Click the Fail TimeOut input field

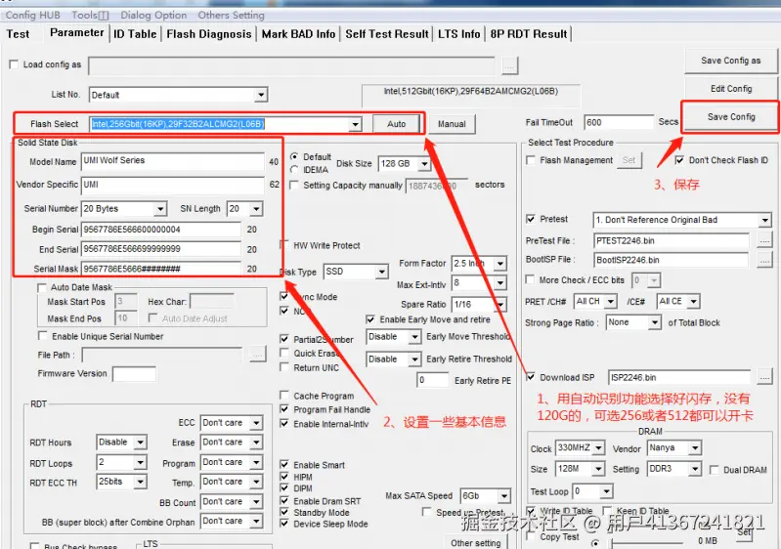coord(619,122)
